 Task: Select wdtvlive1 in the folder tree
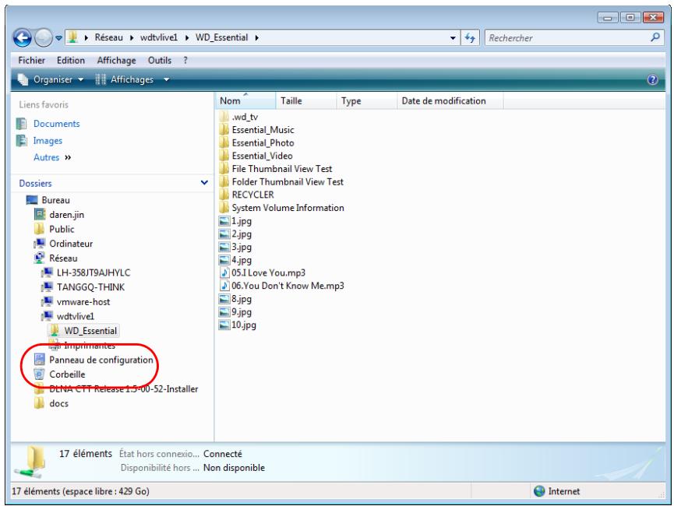[x=76, y=317]
